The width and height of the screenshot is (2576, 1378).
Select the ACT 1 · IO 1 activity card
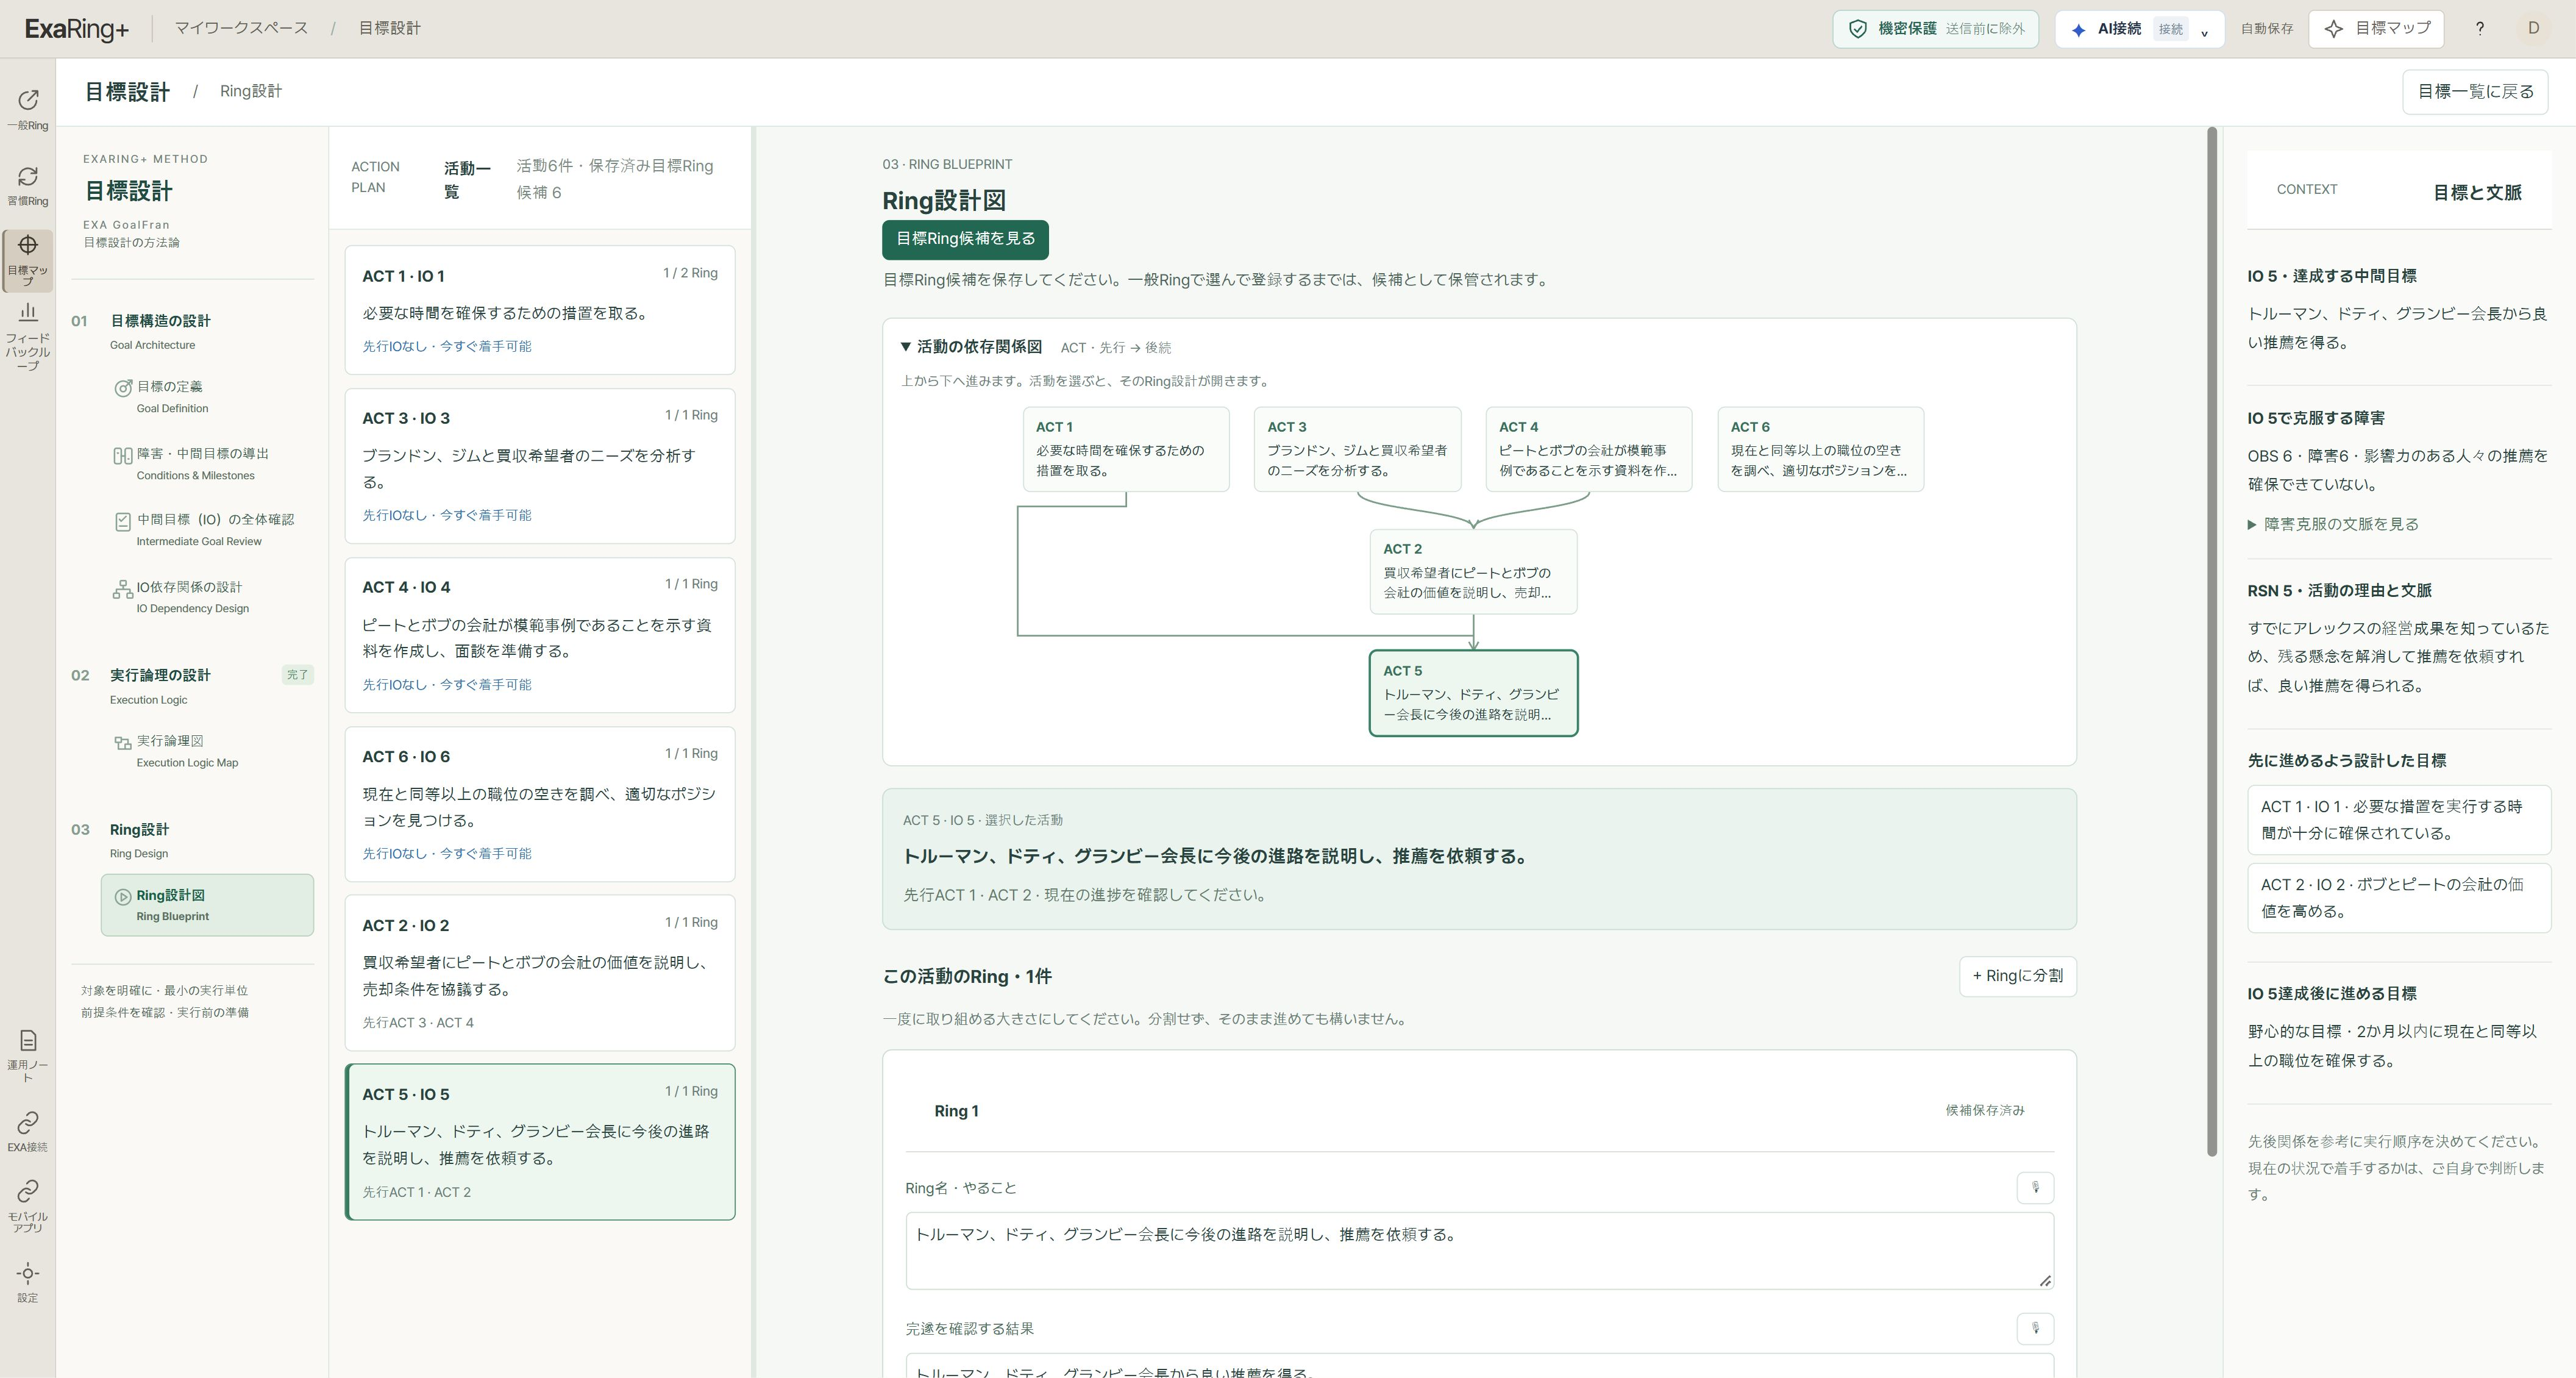(540, 310)
